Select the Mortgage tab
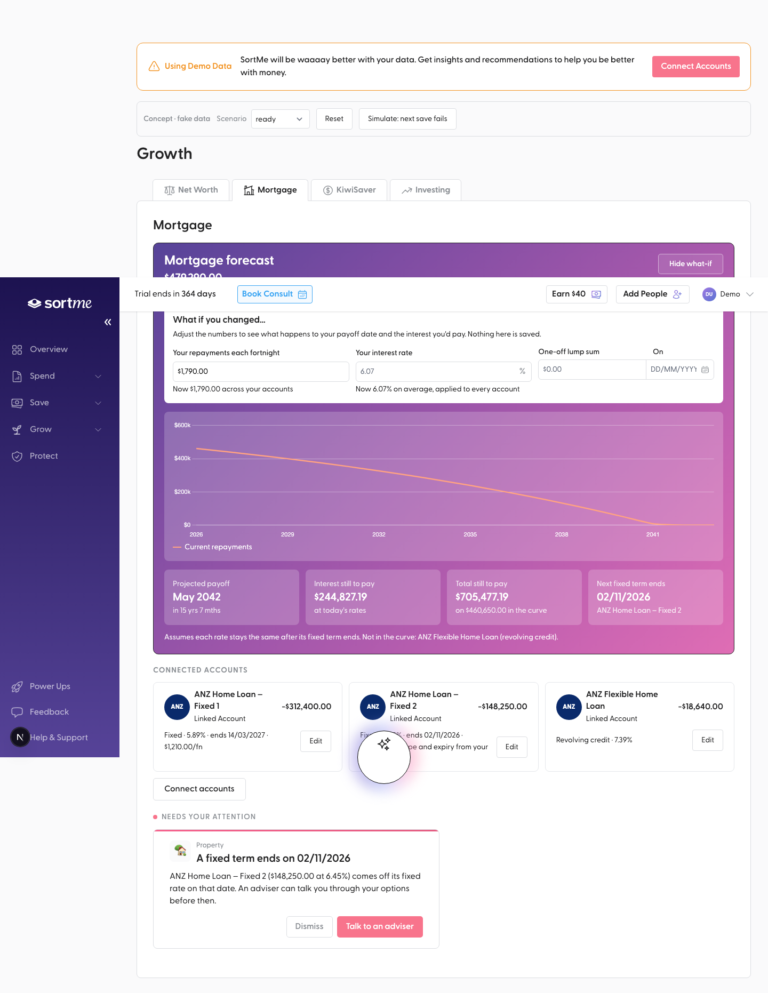 point(270,190)
